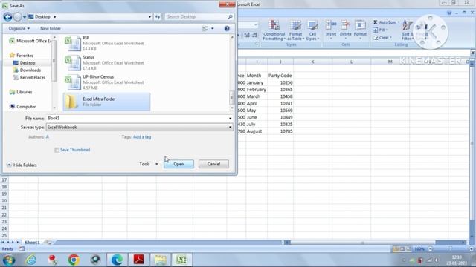Click the Cancel button
The height and width of the screenshot is (267, 476).
coord(213,164)
